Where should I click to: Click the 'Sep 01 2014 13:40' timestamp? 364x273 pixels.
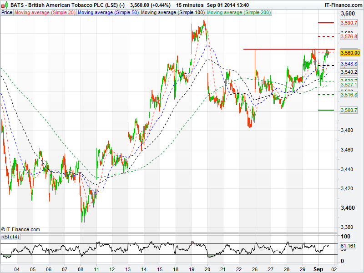click(228, 5)
